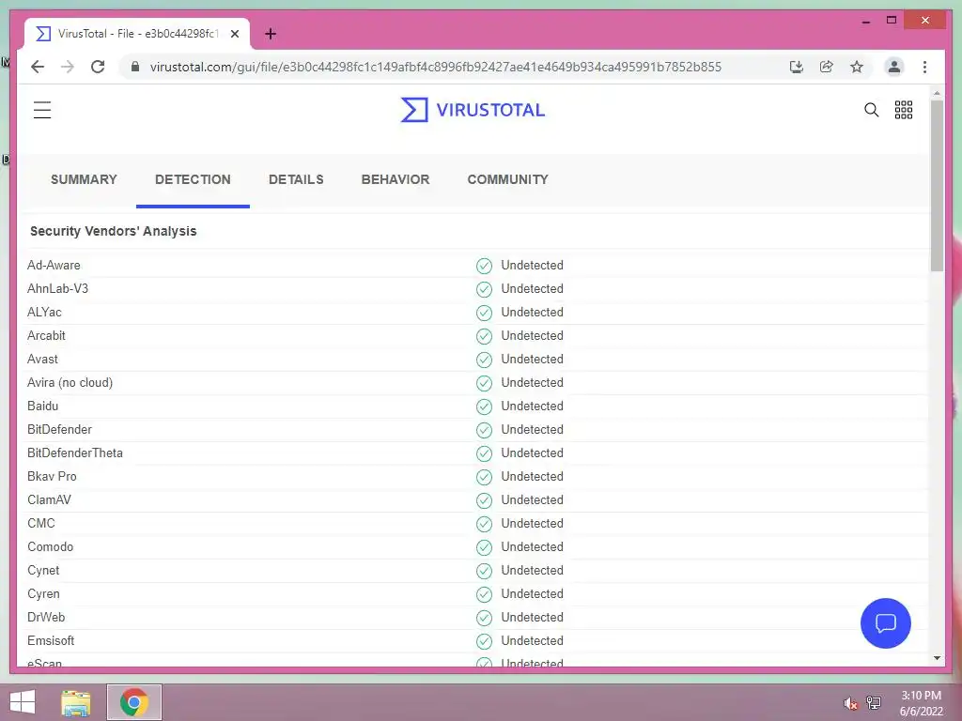The height and width of the screenshot is (721, 962).
Task: Switch to the BEHAVIOR tab
Action: click(396, 179)
